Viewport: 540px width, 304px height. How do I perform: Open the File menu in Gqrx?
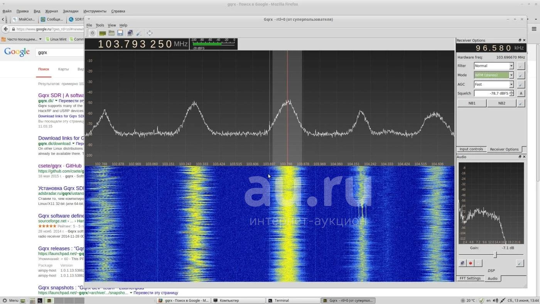[x=89, y=25]
